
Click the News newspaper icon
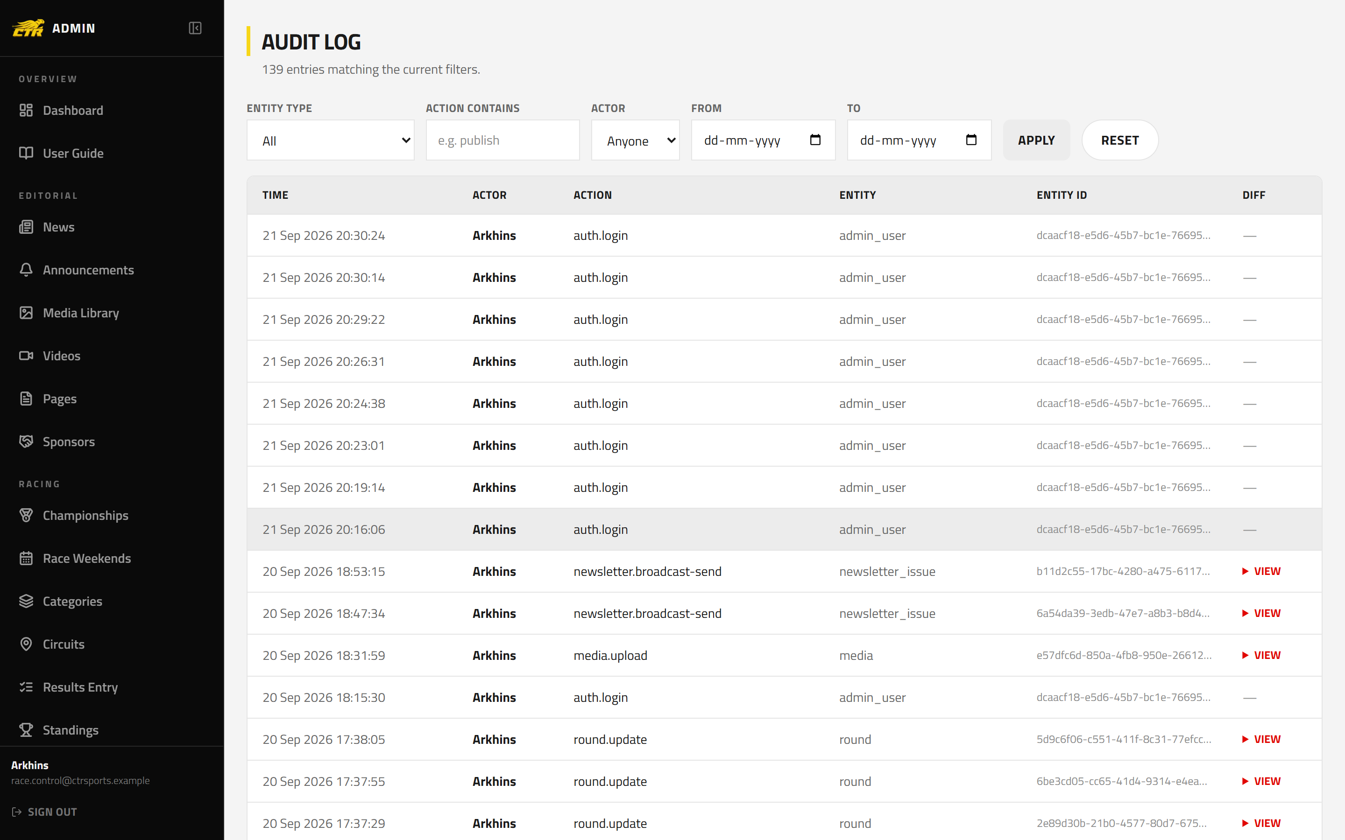point(26,227)
